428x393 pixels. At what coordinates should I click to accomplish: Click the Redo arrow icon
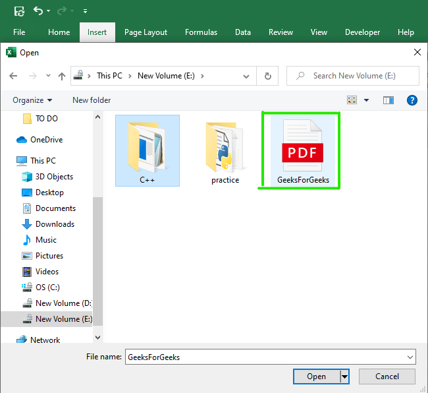coord(62,11)
